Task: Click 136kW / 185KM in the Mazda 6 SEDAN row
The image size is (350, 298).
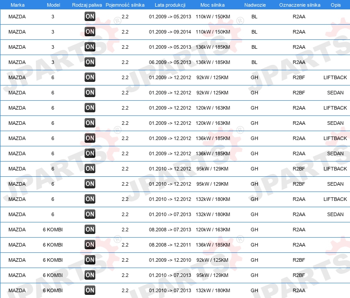Action: 213,153
